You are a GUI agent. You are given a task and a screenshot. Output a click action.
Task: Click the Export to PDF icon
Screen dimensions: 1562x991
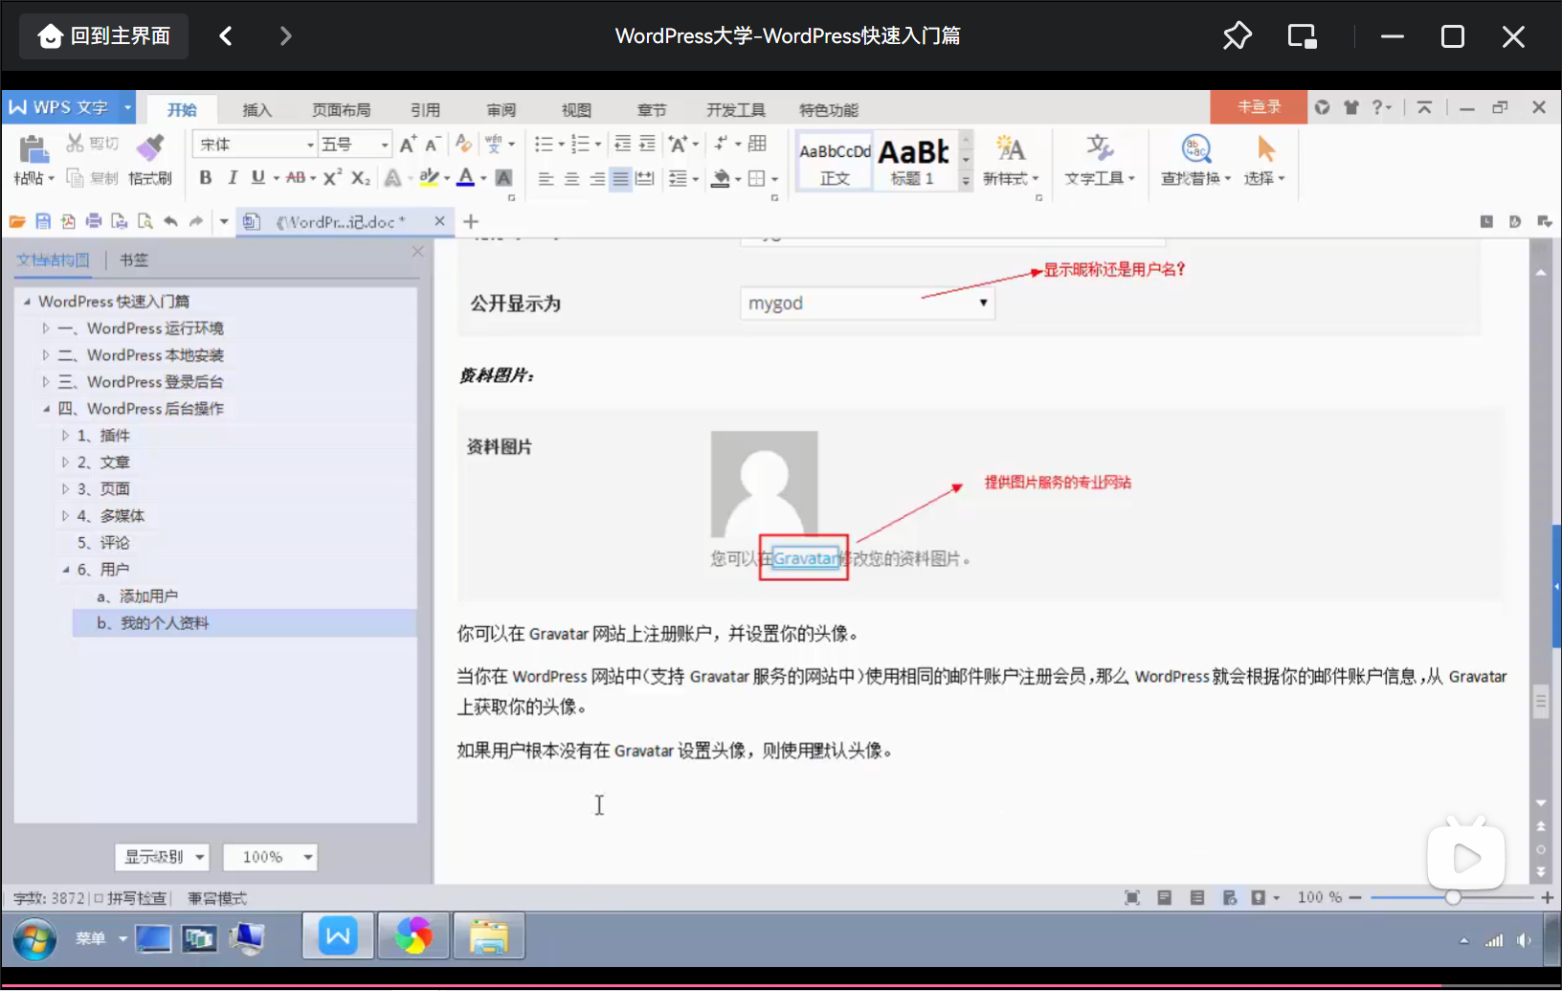[x=68, y=221]
